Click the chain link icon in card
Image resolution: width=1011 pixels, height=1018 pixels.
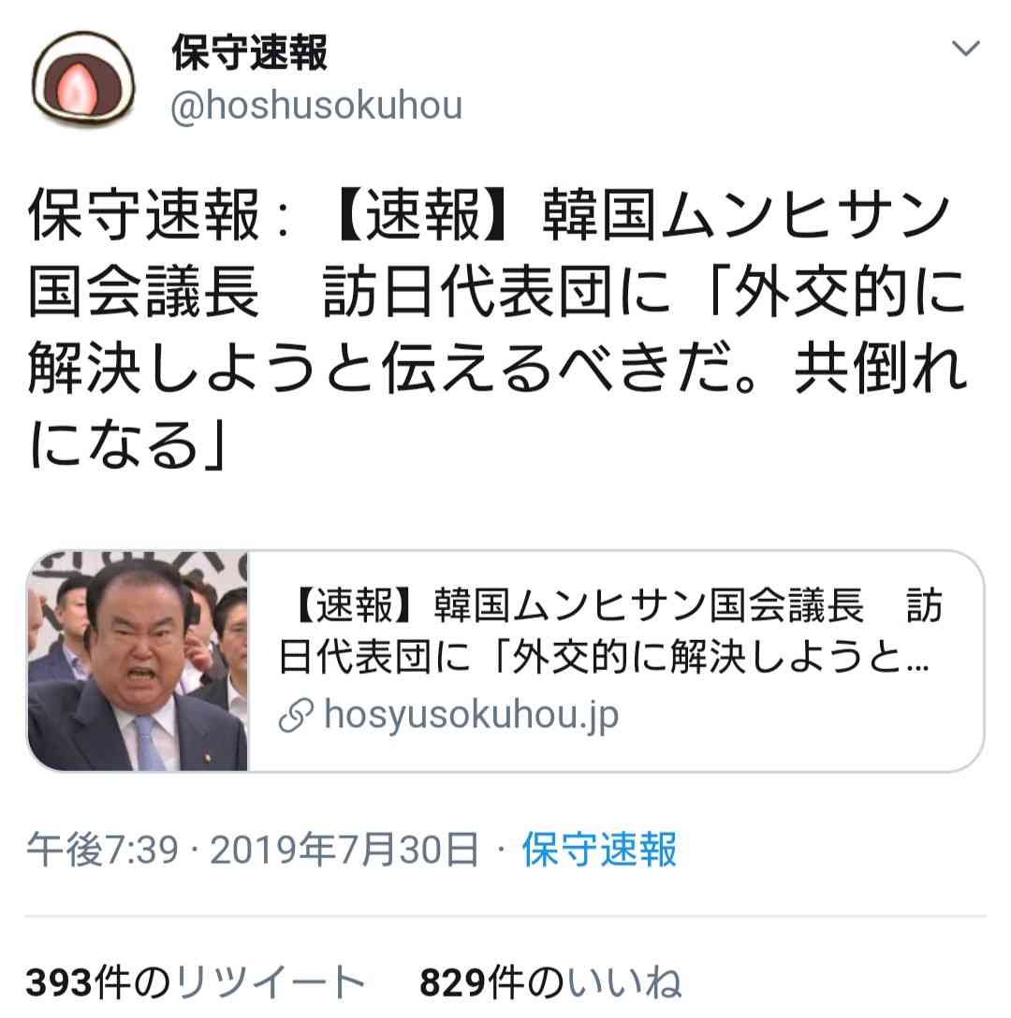click(297, 715)
